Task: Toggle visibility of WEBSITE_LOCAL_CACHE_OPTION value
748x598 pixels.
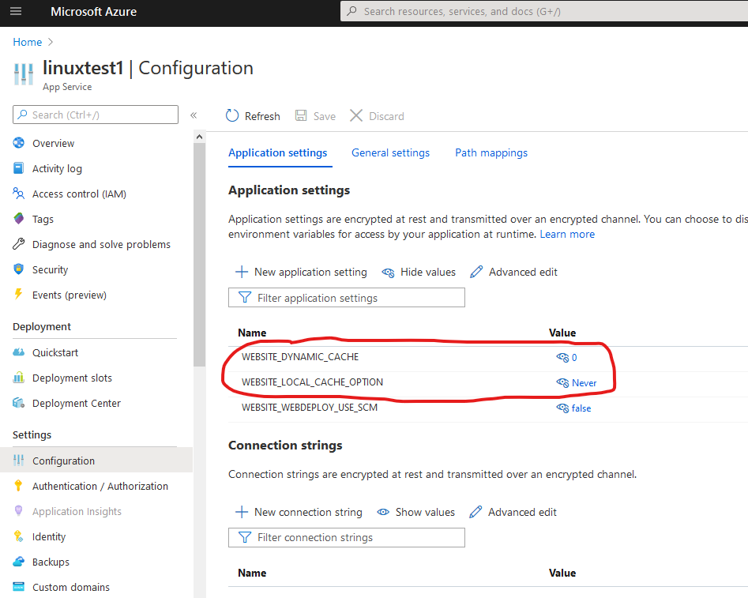Action: pos(562,383)
